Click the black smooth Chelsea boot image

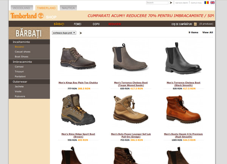(183, 58)
